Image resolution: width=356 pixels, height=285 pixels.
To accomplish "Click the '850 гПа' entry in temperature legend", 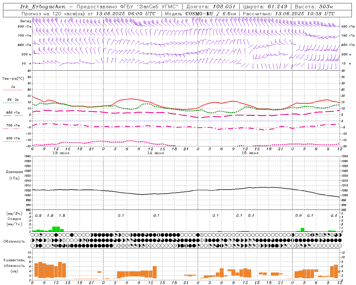I will tap(13, 112).
